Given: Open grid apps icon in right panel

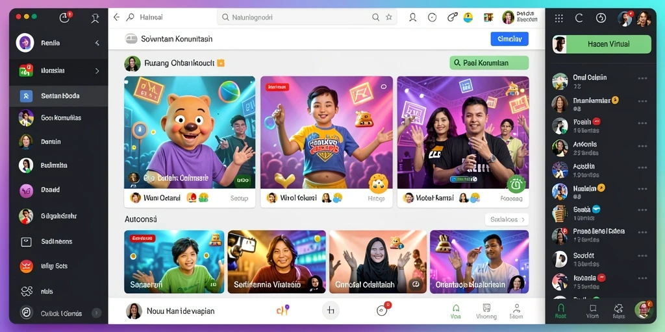Looking at the screenshot, I should [559, 18].
